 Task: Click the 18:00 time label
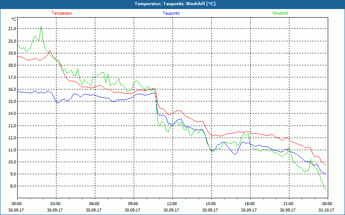(250, 204)
